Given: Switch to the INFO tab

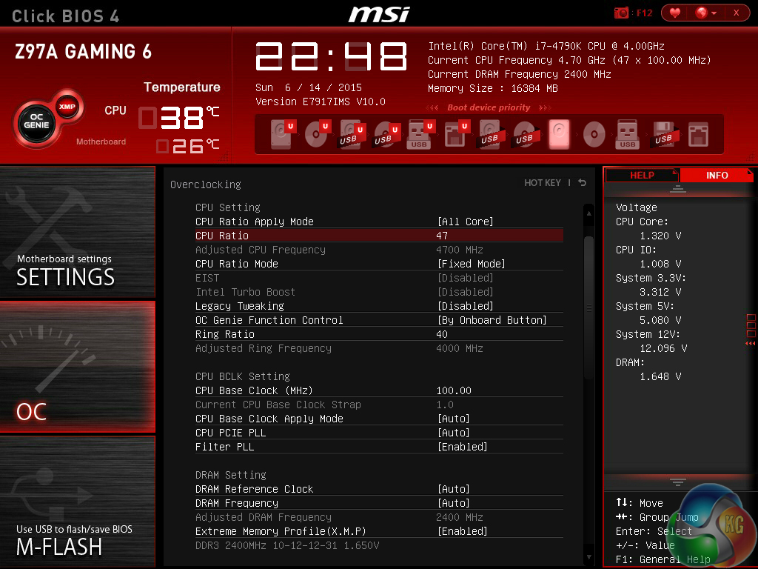Looking at the screenshot, I should point(717,175).
